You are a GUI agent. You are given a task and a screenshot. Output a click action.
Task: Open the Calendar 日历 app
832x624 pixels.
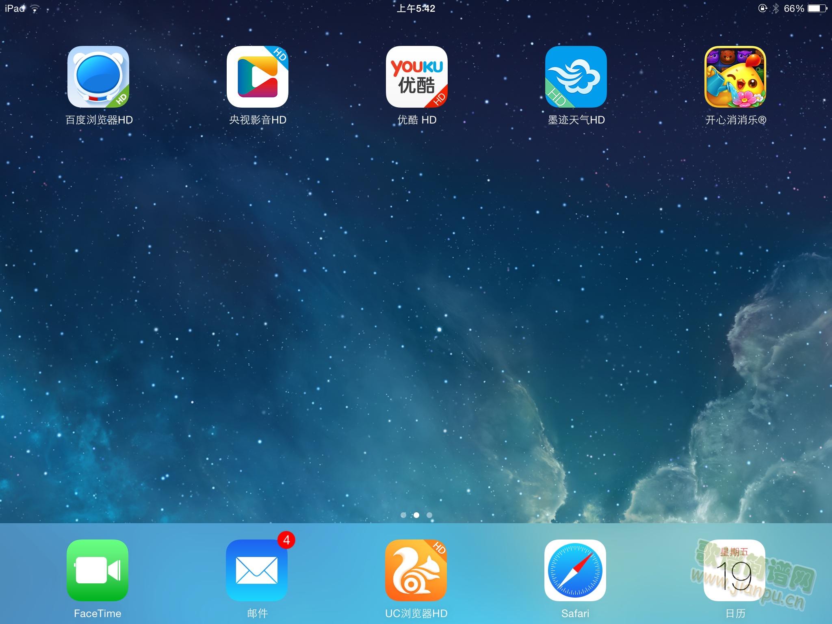point(734,570)
